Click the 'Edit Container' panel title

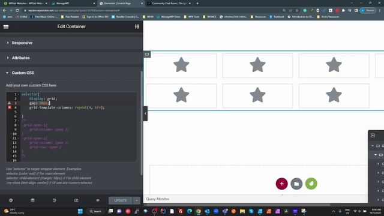point(71,26)
